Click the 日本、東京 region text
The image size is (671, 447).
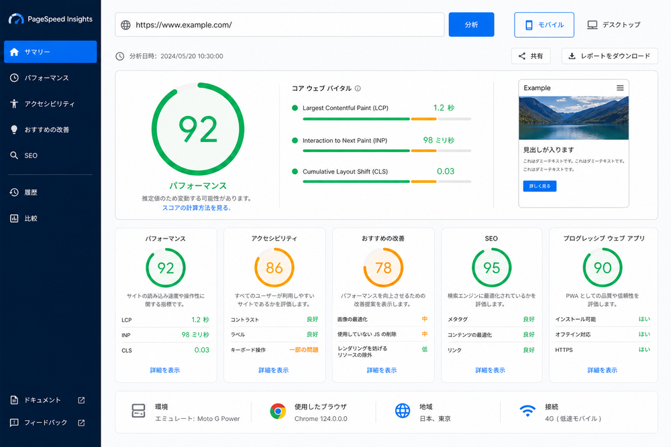[x=435, y=419]
